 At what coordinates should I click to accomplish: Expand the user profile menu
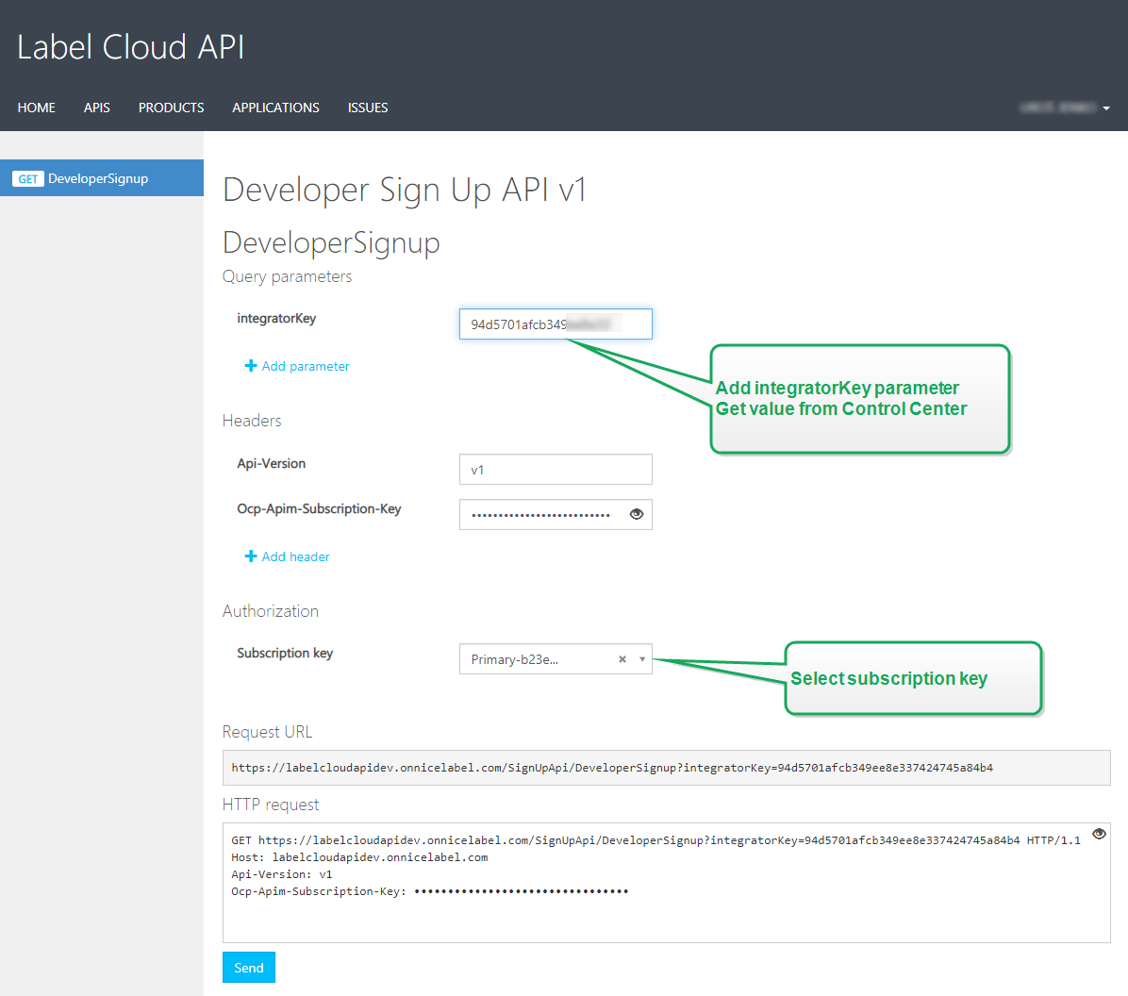1066,108
